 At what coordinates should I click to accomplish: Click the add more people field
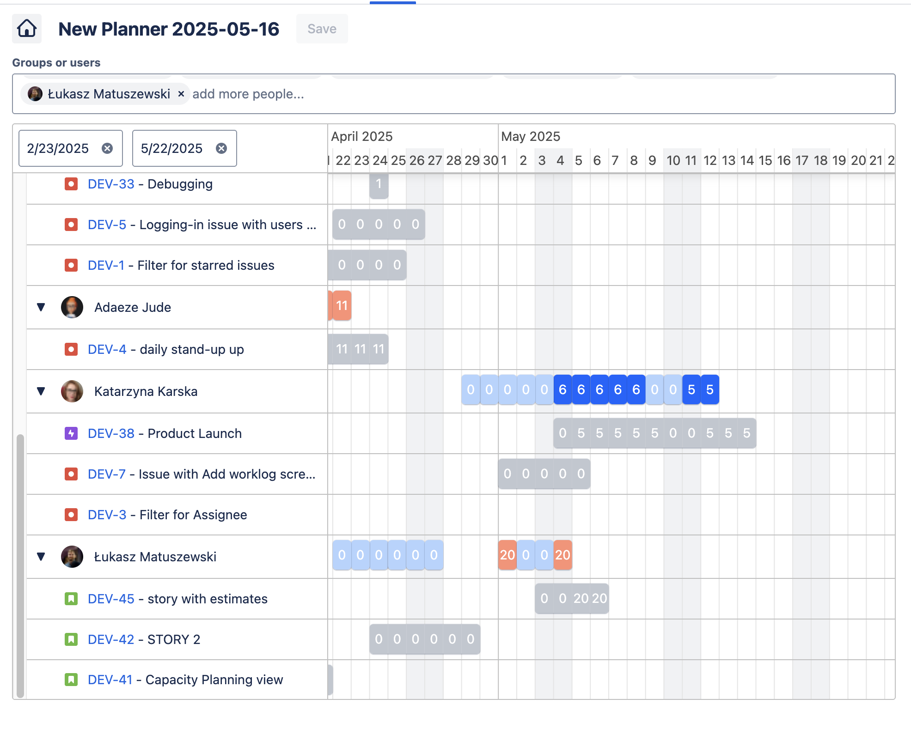248,94
